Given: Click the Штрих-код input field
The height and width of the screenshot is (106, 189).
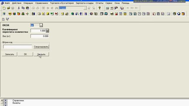Looking at the screenshot, I should [x=18, y=47].
